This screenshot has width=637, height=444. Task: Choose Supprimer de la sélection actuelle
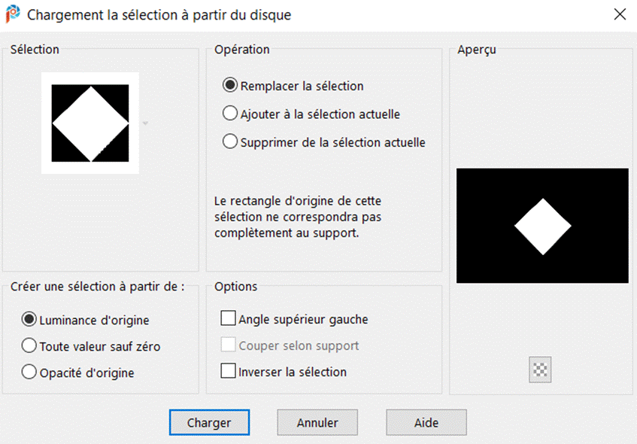coord(231,141)
